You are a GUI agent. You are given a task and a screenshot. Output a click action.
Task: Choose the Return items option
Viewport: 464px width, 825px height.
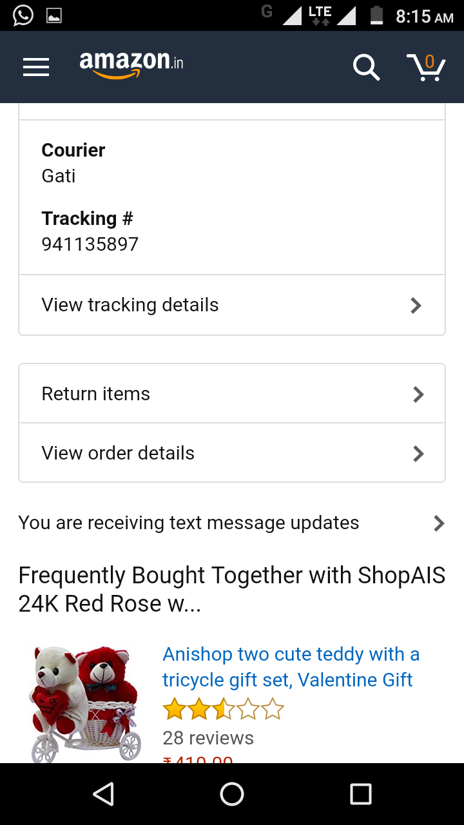coord(193,394)
